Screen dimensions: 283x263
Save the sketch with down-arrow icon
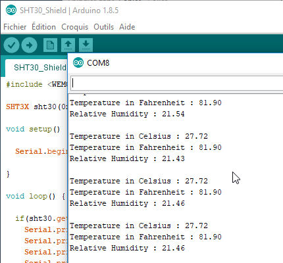click(x=86, y=45)
